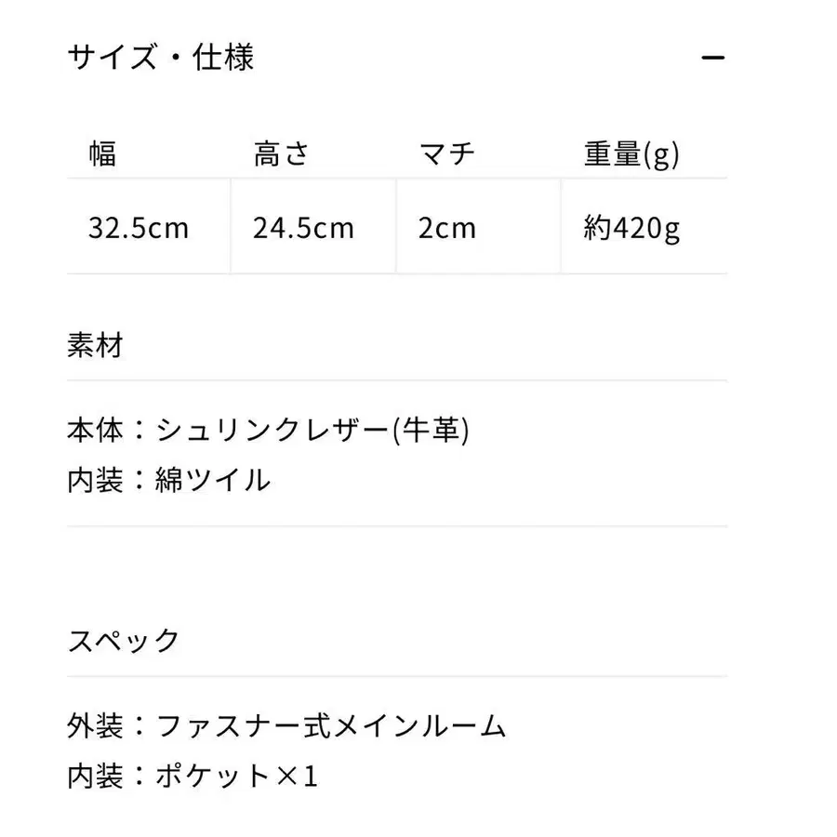This screenshot has height=837, width=837.
Task: Select the 高さ column header
Action: (281, 153)
